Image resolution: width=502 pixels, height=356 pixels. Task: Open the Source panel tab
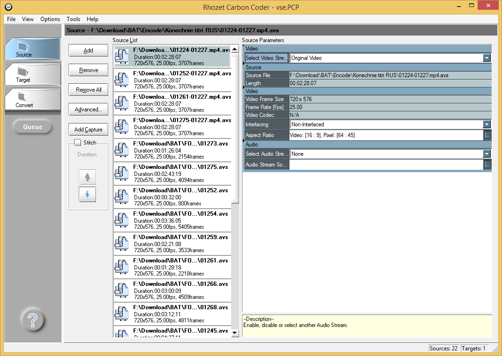[x=33, y=49]
